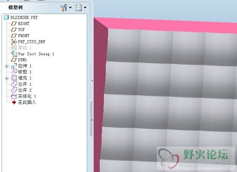The width and height of the screenshot is (237, 172).
Task: Select the DTM1 label
Action: coord(22,60)
